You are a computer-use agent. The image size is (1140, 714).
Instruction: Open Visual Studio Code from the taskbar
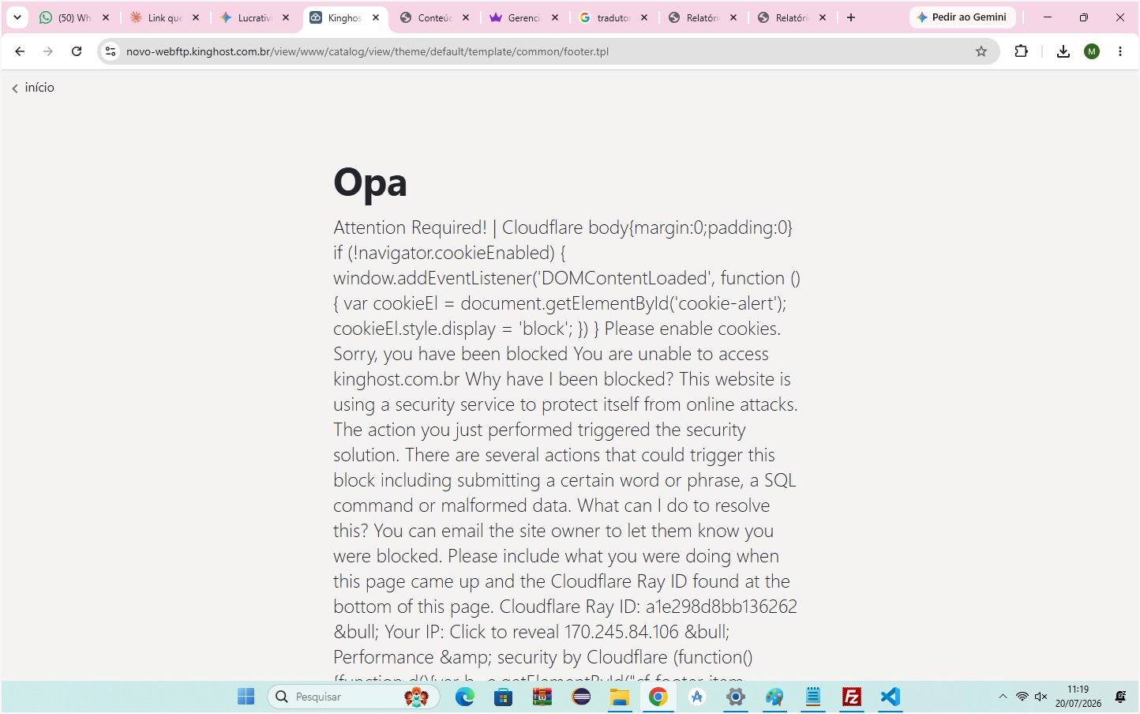(891, 697)
